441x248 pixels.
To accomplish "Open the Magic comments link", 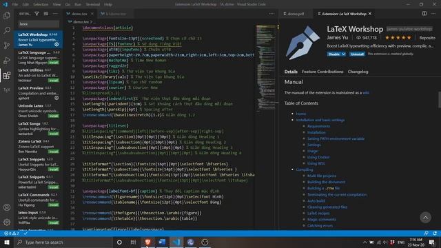I will click(x=322, y=219).
